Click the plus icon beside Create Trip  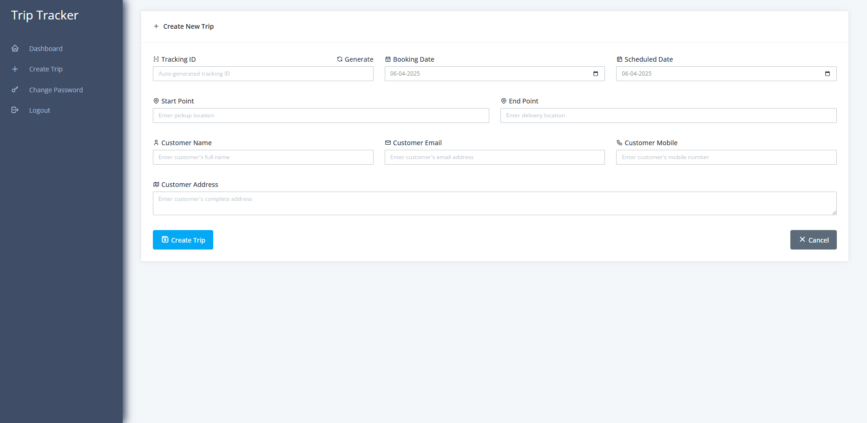click(15, 69)
